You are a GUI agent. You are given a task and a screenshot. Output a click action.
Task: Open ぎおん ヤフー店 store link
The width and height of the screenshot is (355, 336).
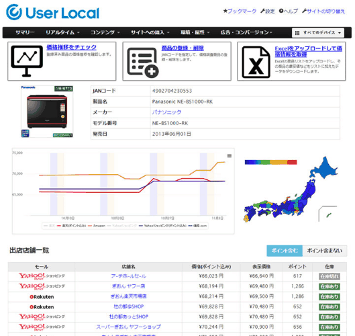pos(128,286)
